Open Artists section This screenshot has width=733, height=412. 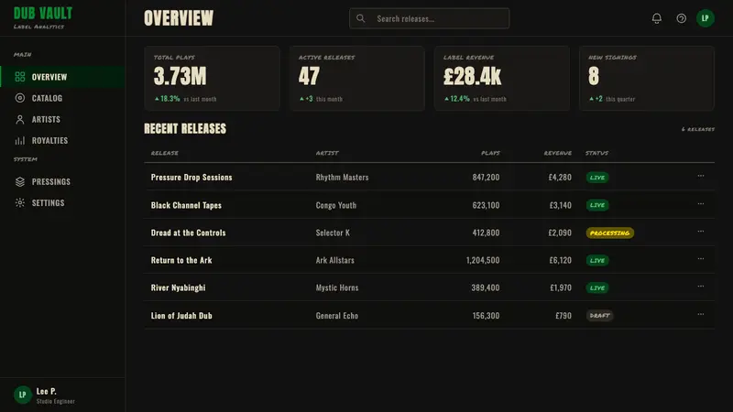pyautogui.click(x=62, y=120)
